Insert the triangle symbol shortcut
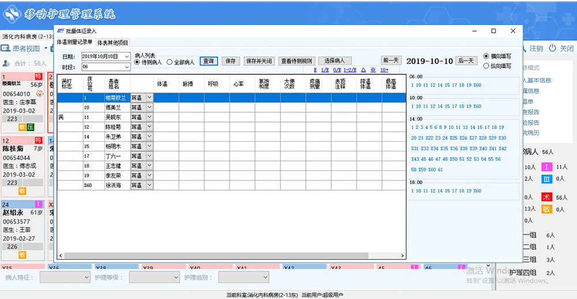 [x=364, y=70]
